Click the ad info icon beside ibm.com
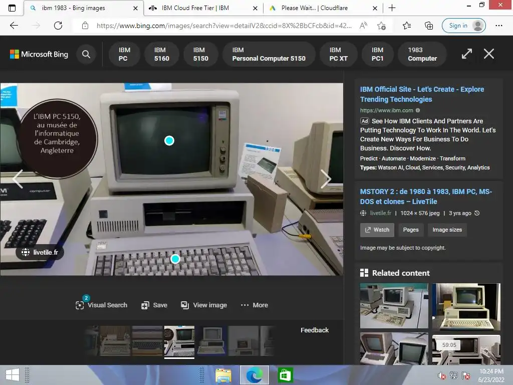 [418, 110]
